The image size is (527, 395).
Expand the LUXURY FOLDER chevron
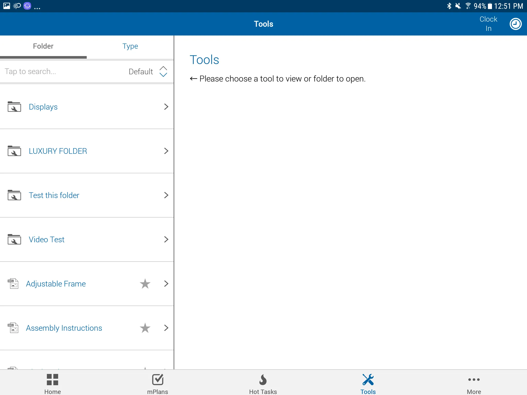click(166, 151)
